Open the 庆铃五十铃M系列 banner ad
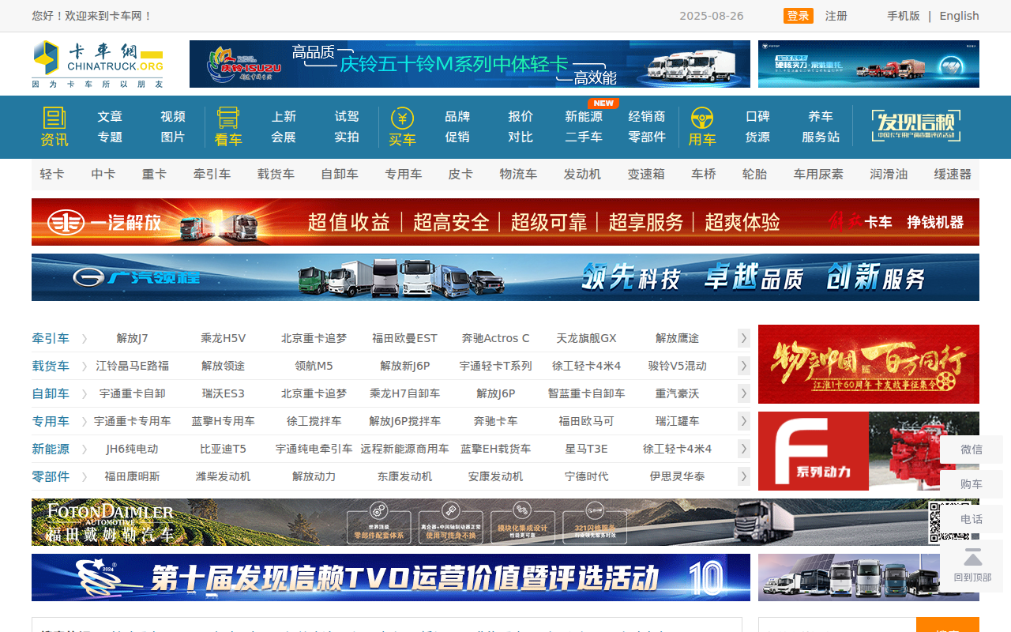 (470, 64)
